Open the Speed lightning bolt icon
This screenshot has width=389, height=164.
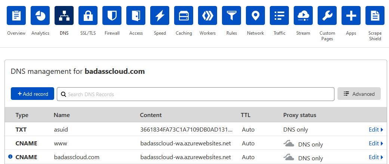pos(160,16)
